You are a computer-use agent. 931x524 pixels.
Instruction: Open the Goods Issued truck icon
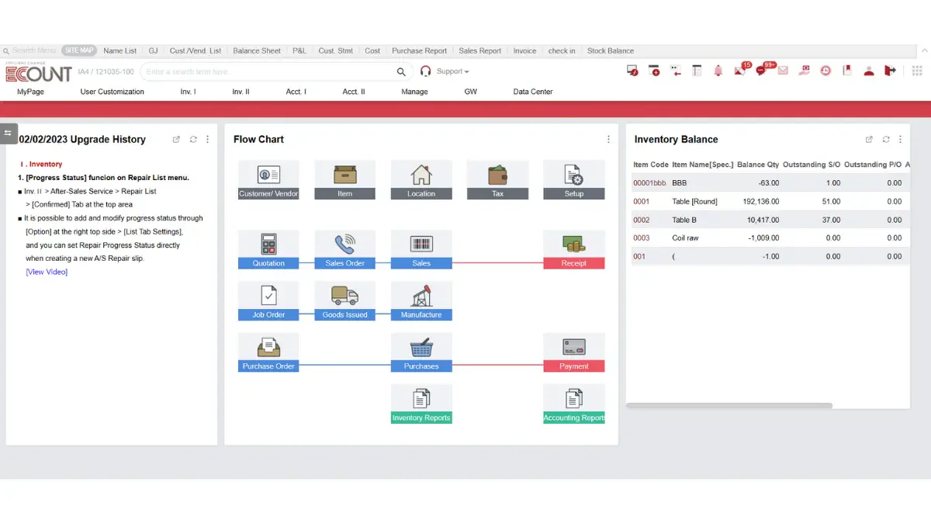[344, 300]
